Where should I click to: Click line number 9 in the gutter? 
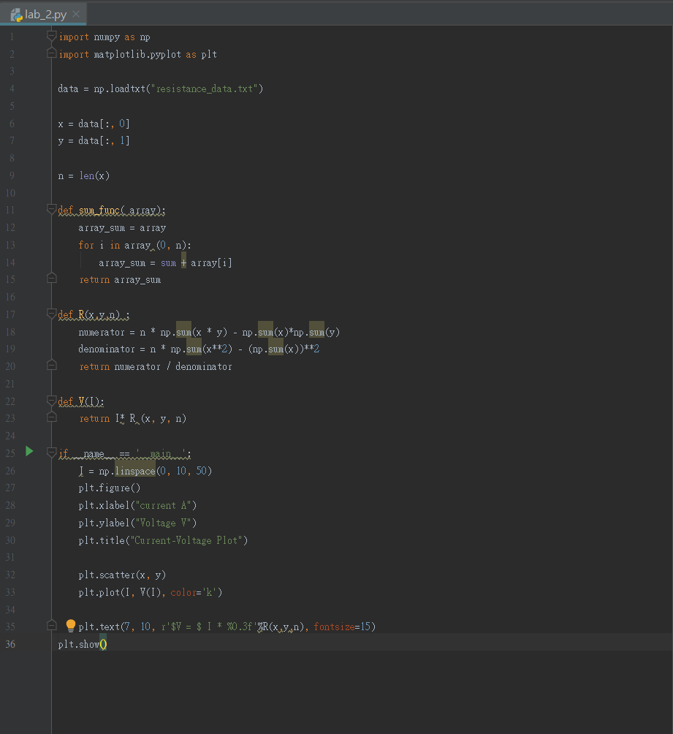[x=12, y=175]
